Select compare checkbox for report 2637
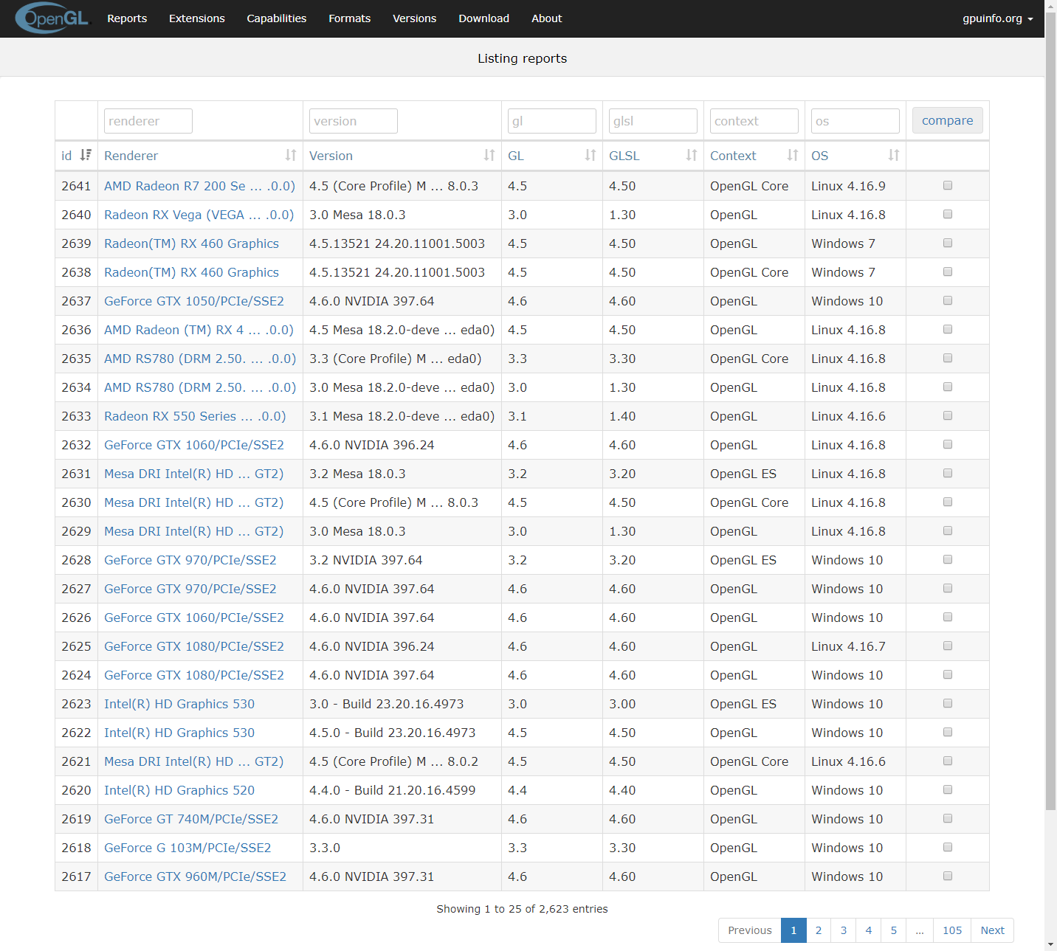This screenshot has height=951, width=1057. (x=948, y=301)
